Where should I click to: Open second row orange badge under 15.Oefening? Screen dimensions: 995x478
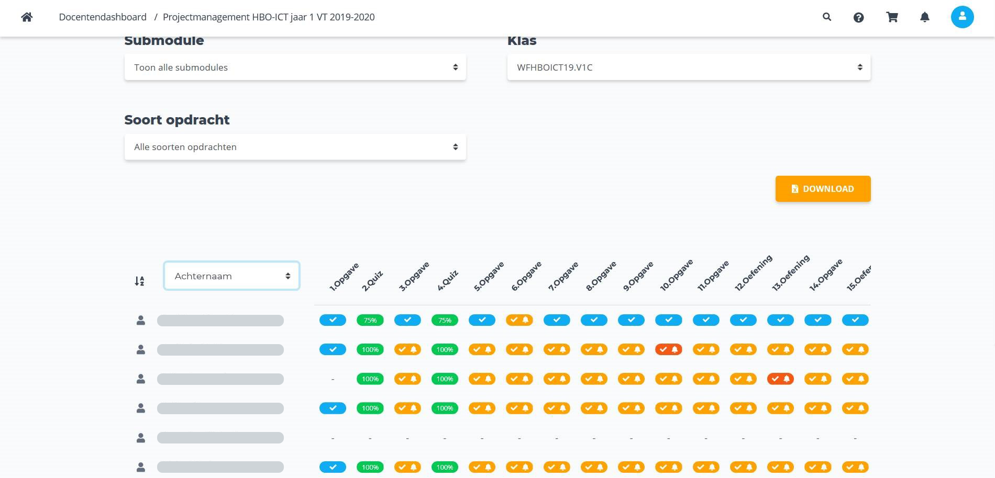(x=855, y=349)
